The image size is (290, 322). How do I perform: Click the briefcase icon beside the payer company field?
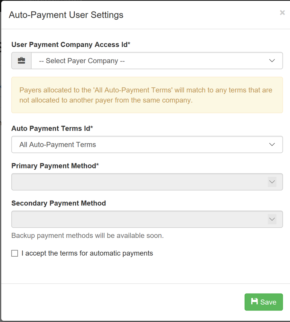[x=21, y=61]
